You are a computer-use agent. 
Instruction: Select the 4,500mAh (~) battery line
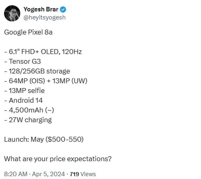coord(29,110)
